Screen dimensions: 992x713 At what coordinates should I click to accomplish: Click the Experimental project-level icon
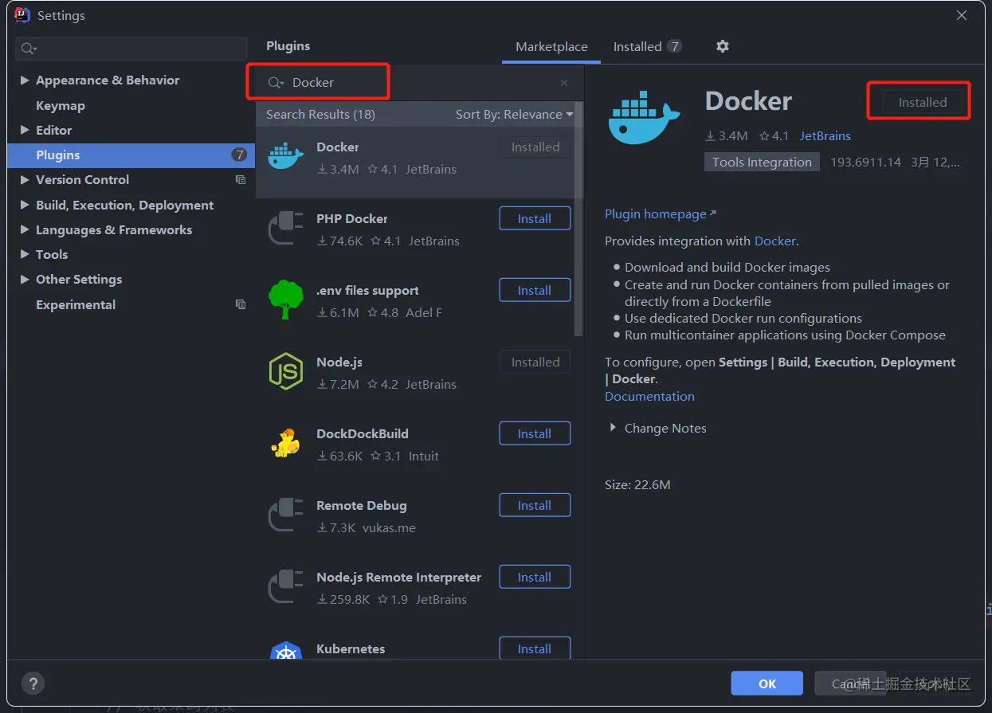241,304
